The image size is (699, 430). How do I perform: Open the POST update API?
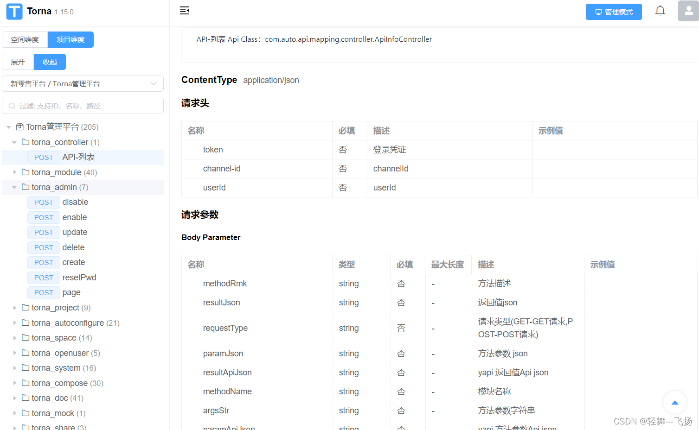coord(83,232)
